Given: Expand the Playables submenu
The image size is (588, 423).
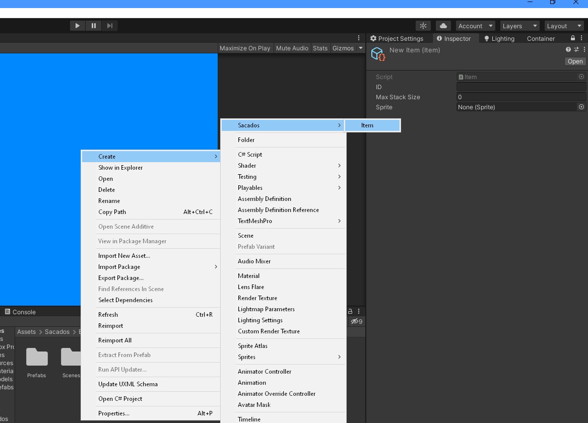Looking at the screenshot, I should [x=283, y=188].
